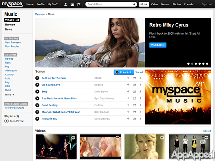Add We Found Love with plus icon

pyautogui.click(x=128, y=84)
